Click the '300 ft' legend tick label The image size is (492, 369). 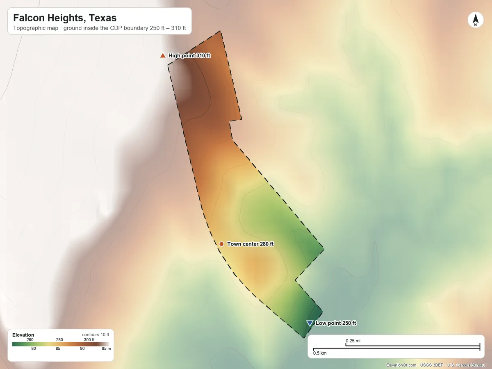click(89, 339)
